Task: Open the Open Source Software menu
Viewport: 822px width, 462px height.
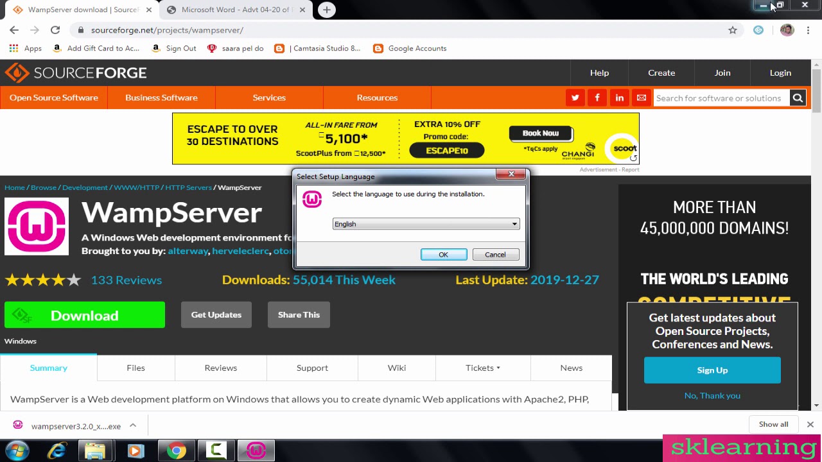Action: (x=54, y=98)
